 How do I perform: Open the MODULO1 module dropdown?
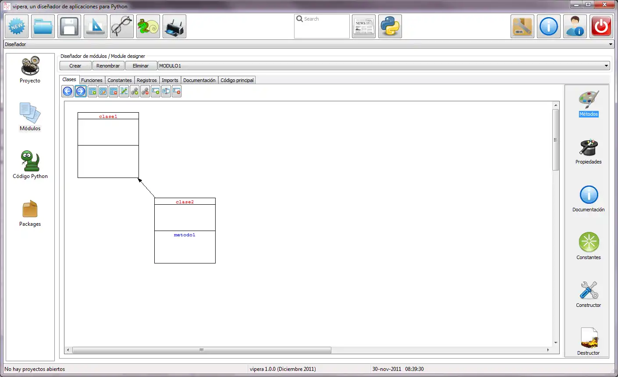pos(607,65)
